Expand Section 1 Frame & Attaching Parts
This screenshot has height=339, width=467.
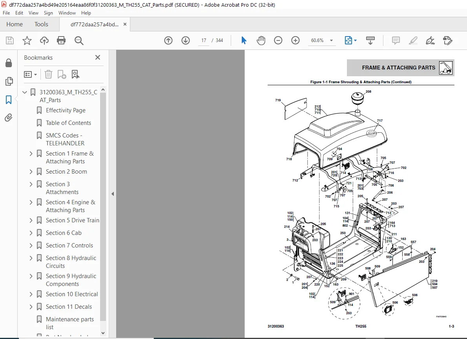[31, 154]
